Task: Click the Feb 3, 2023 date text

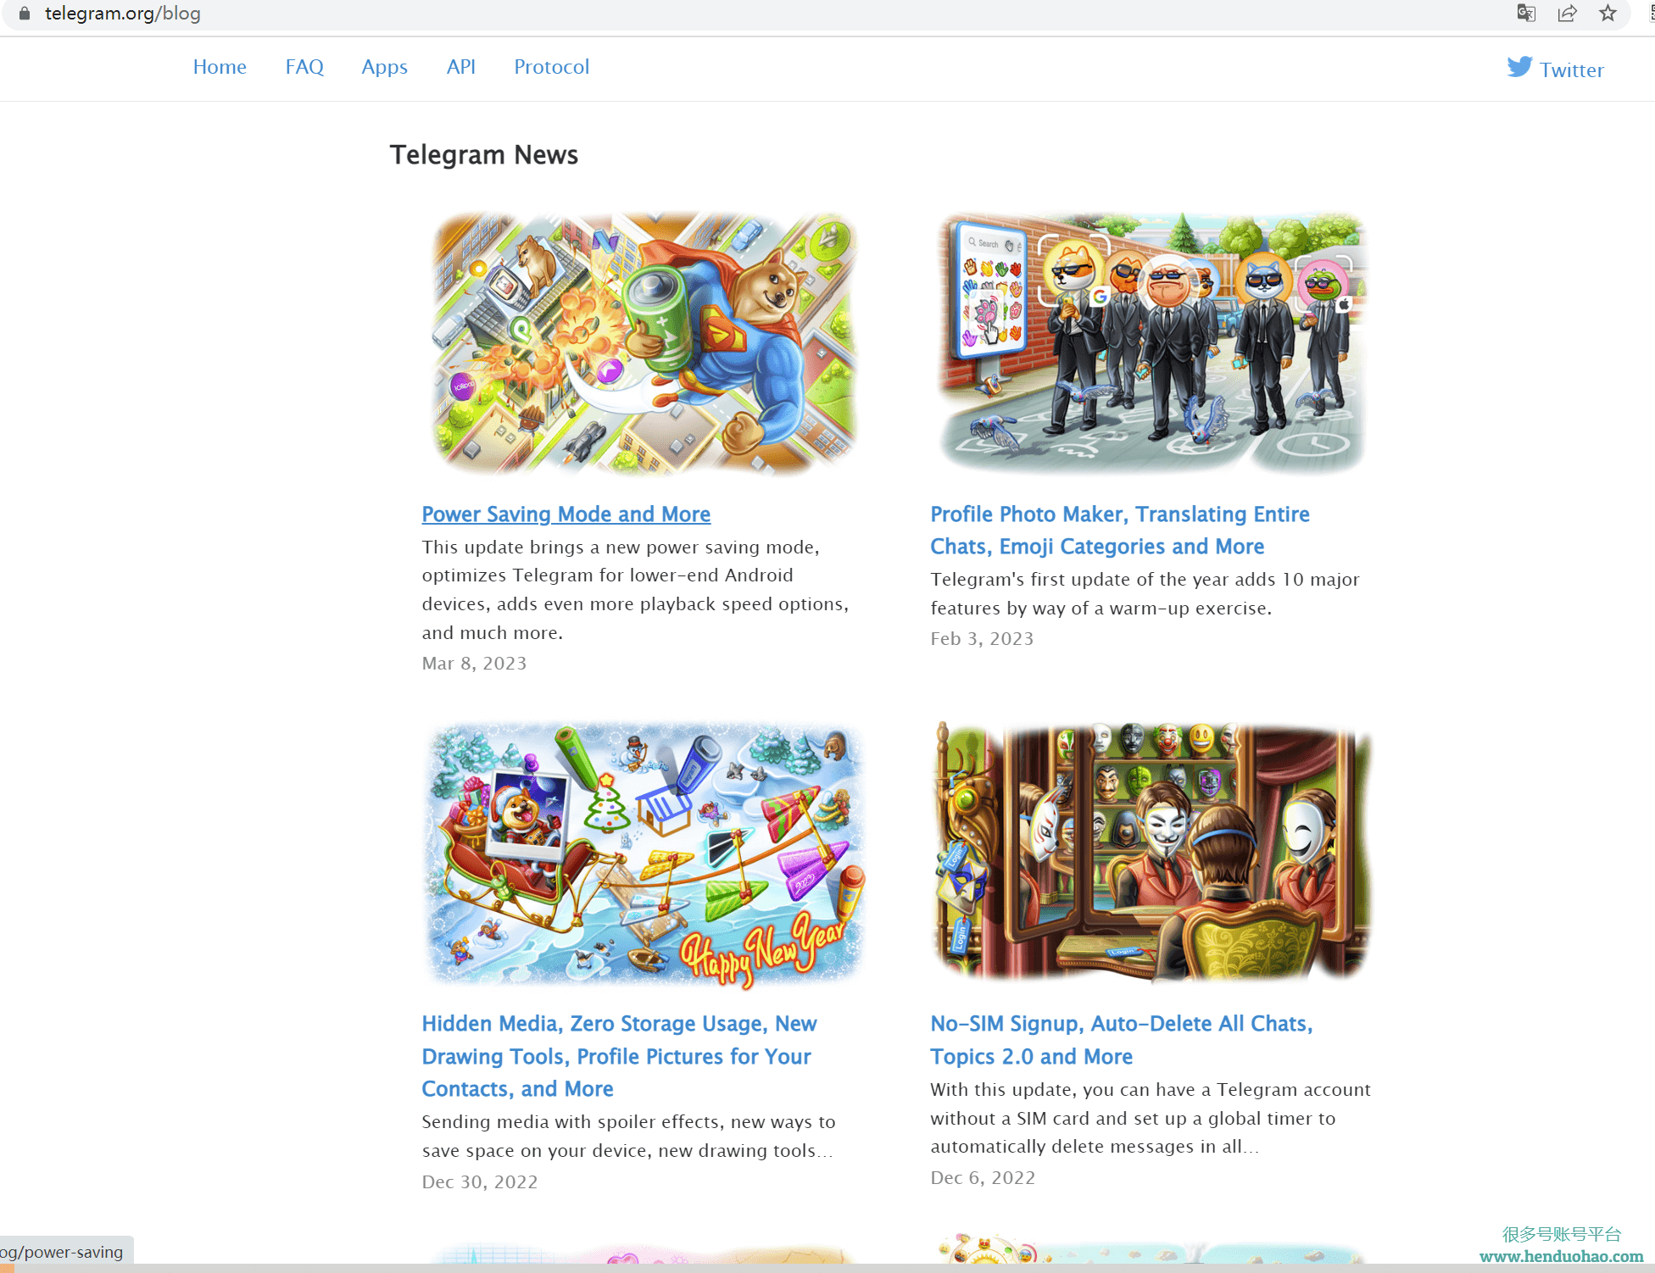Action: click(982, 638)
